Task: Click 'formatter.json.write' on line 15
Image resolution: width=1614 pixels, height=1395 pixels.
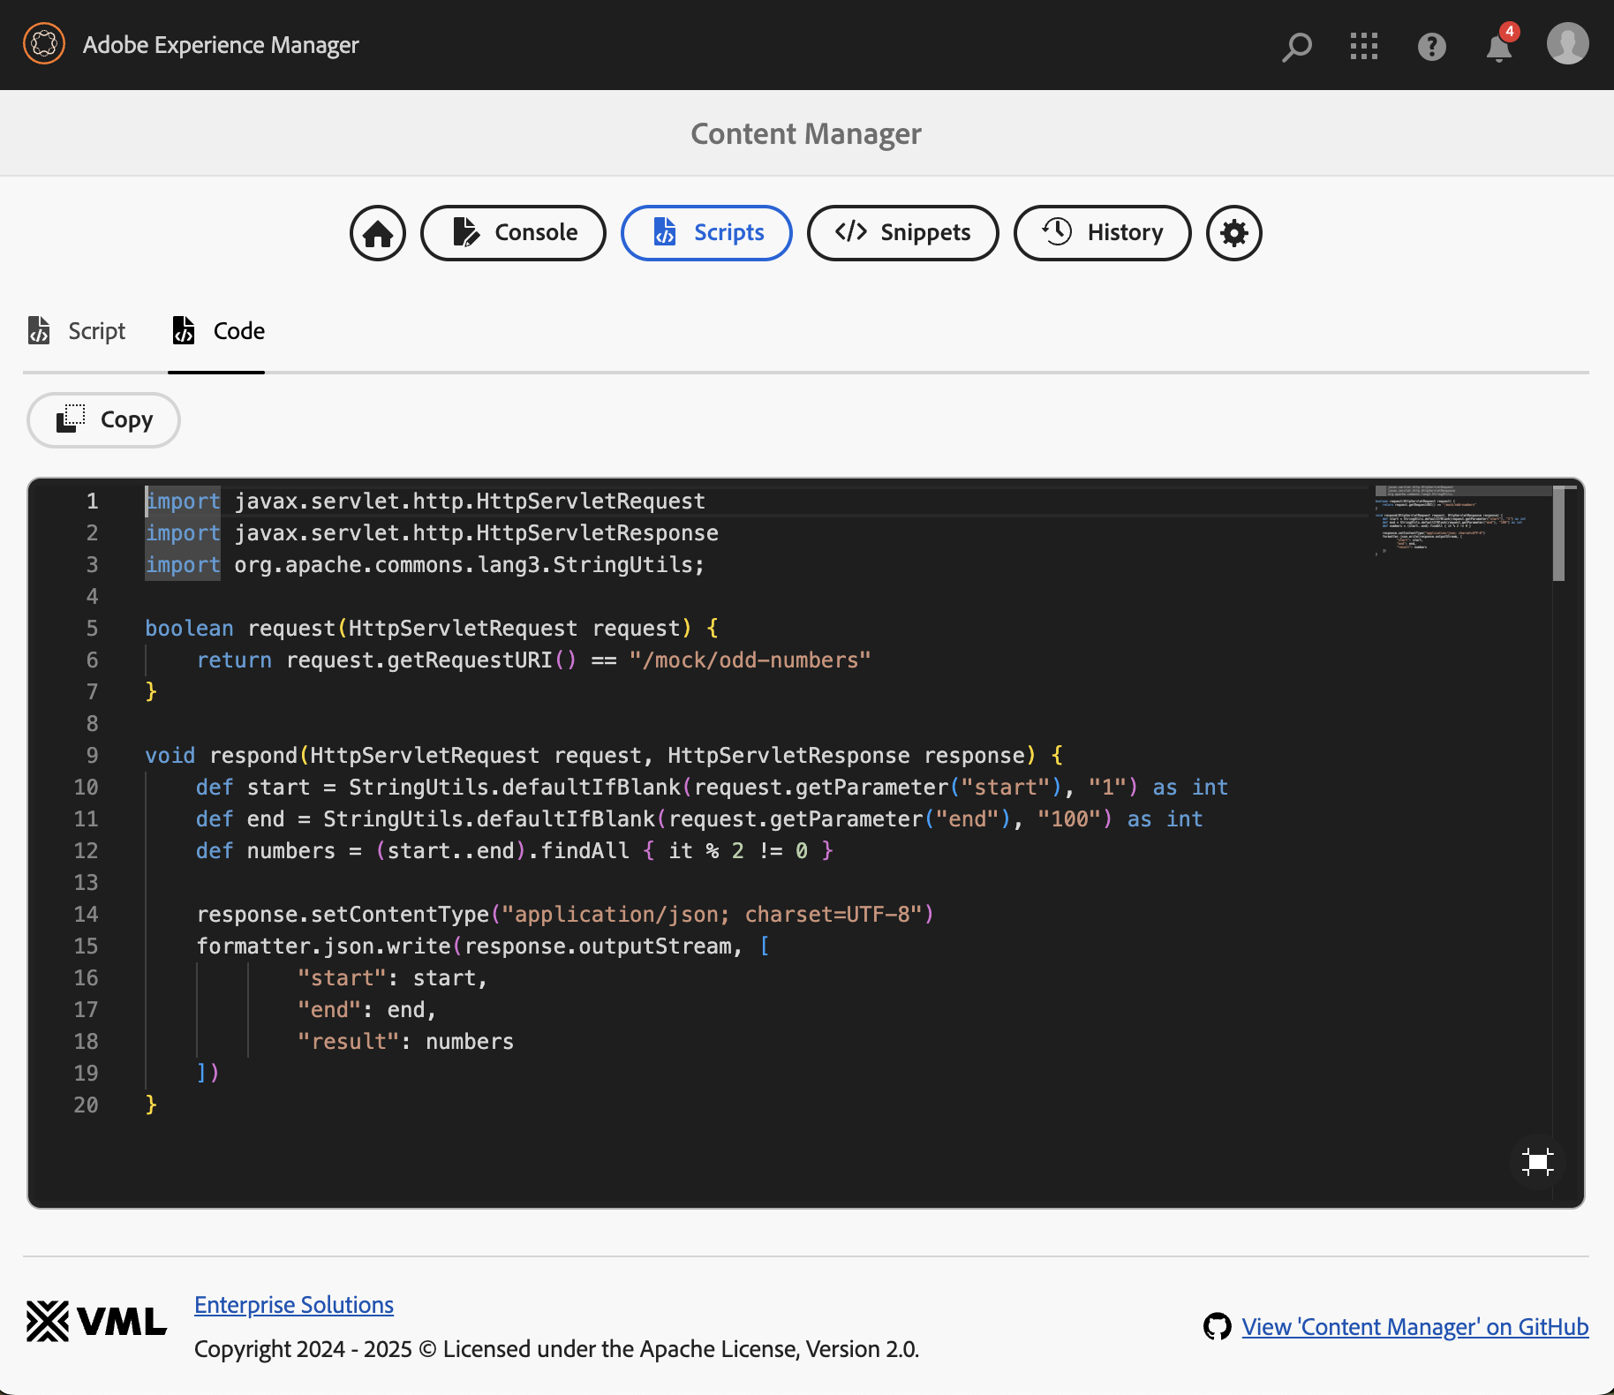Action: point(323,946)
